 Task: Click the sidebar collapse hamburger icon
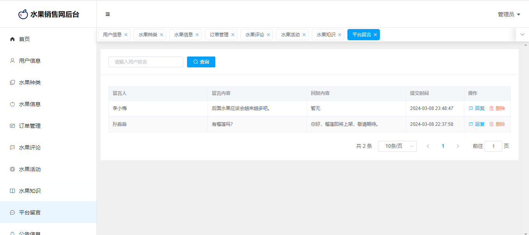108,14
